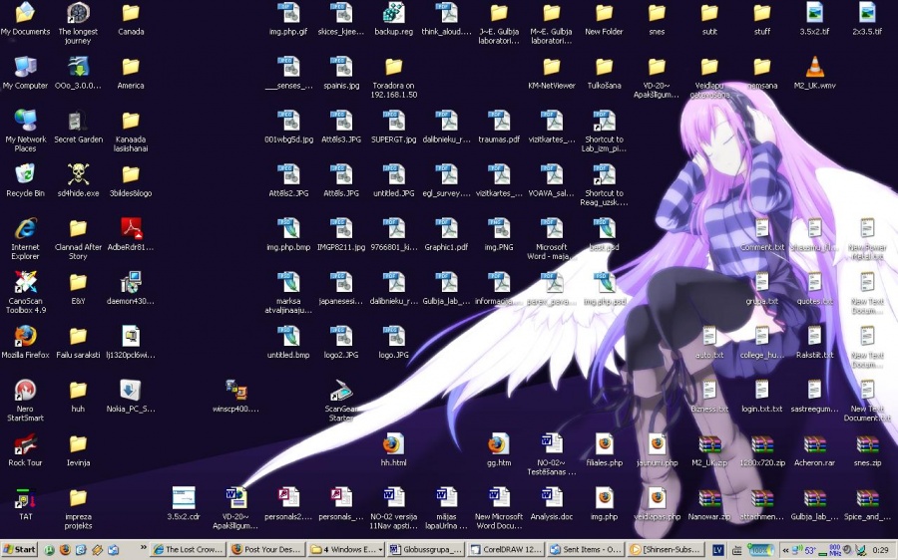Launch Firefox from Quick Launch bar
Image resolution: width=898 pixels, height=560 pixels.
(65, 550)
